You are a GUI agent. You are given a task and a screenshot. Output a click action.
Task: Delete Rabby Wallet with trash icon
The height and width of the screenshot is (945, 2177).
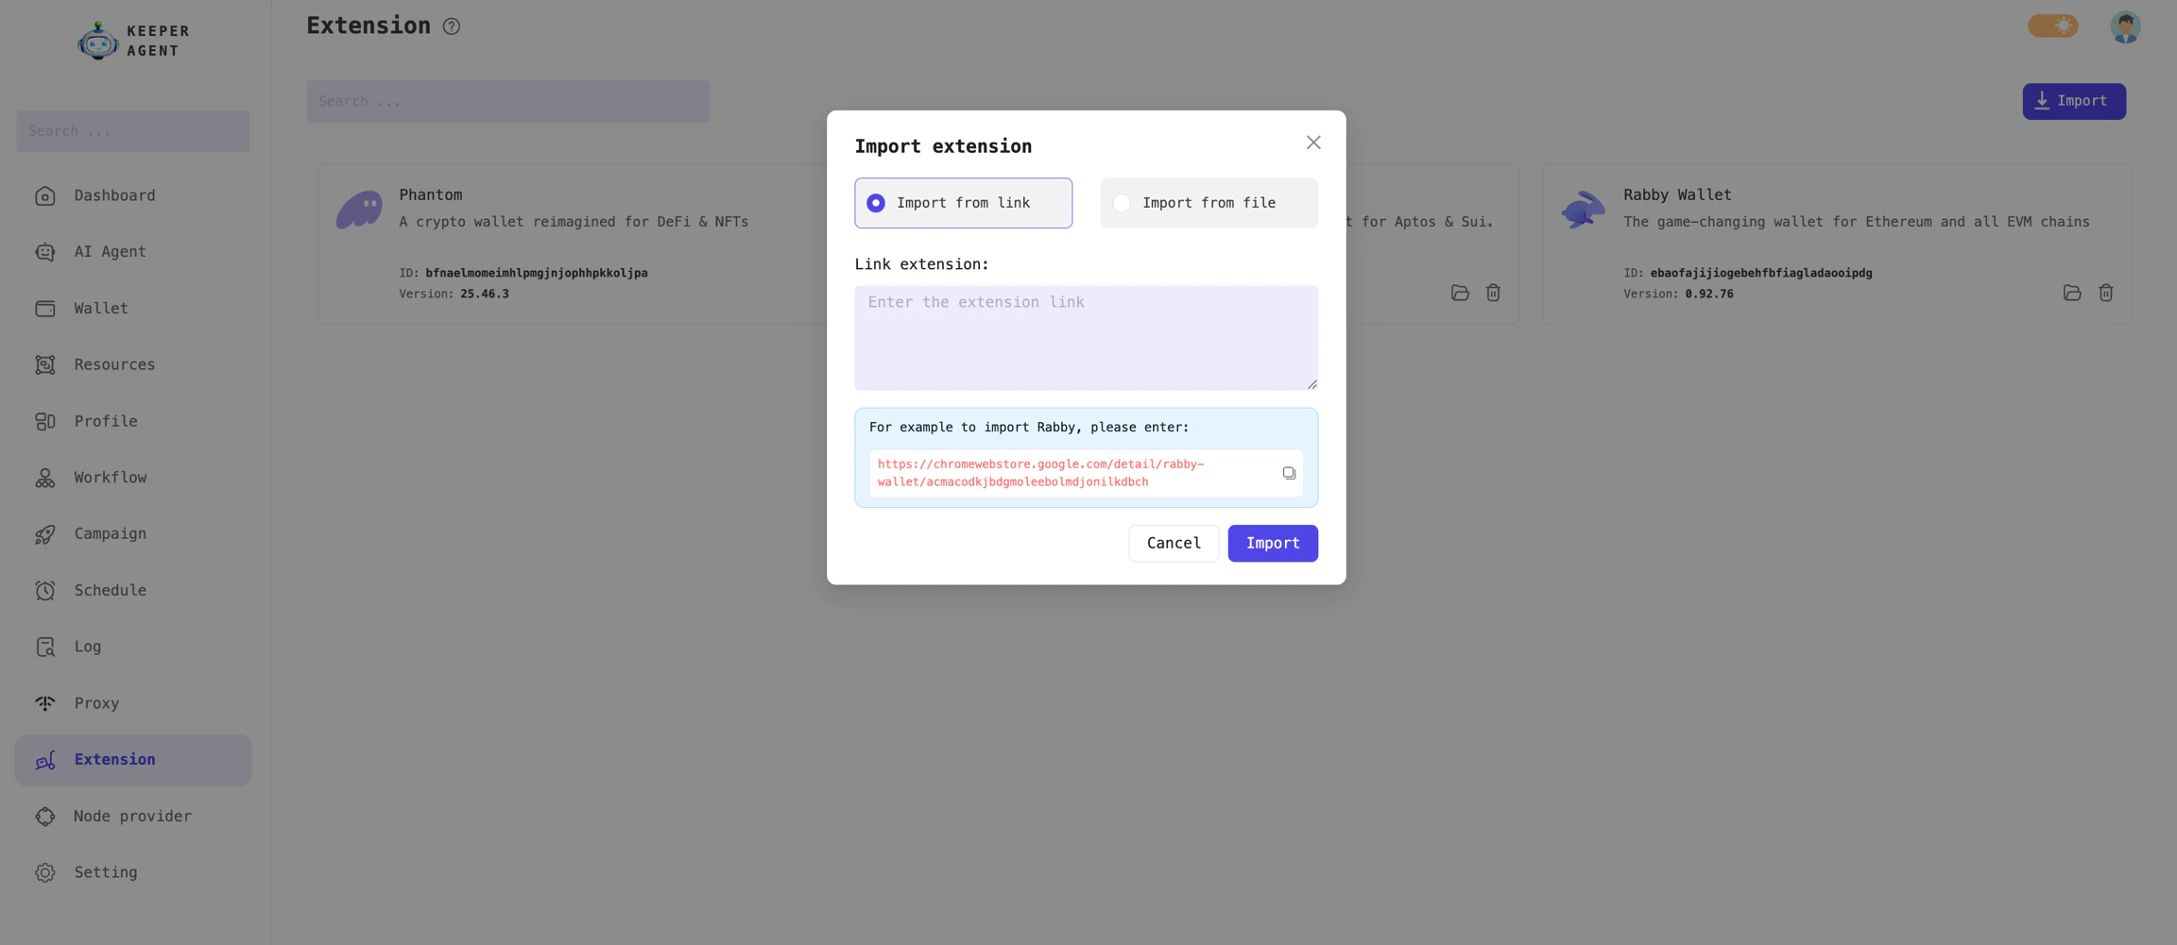tap(2105, 293)
